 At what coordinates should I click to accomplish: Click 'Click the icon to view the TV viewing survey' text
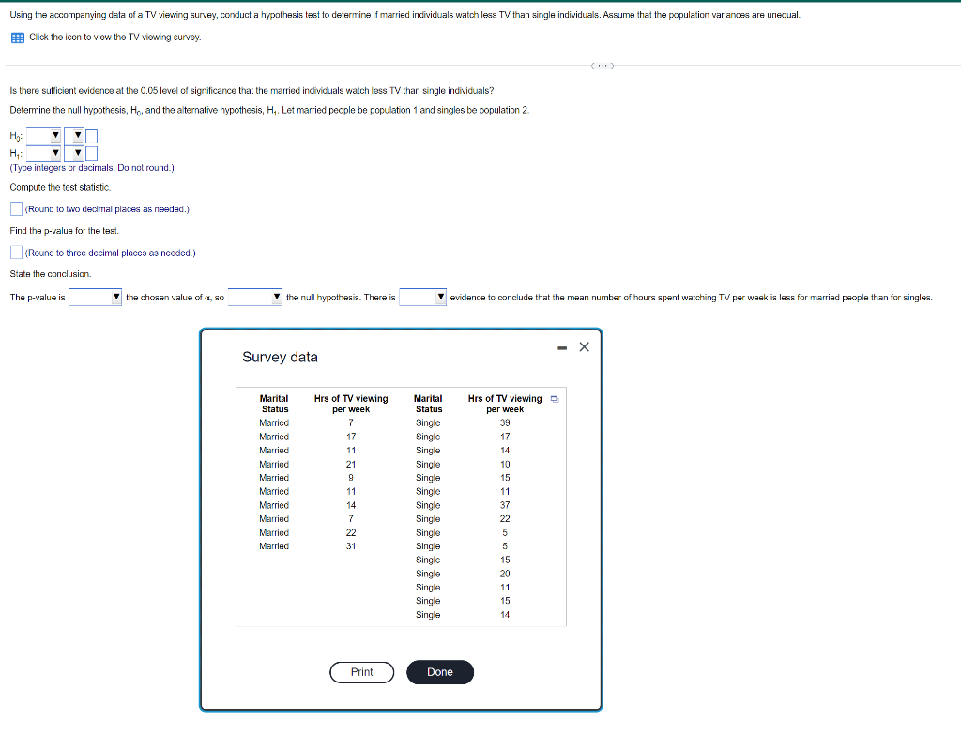115,38
